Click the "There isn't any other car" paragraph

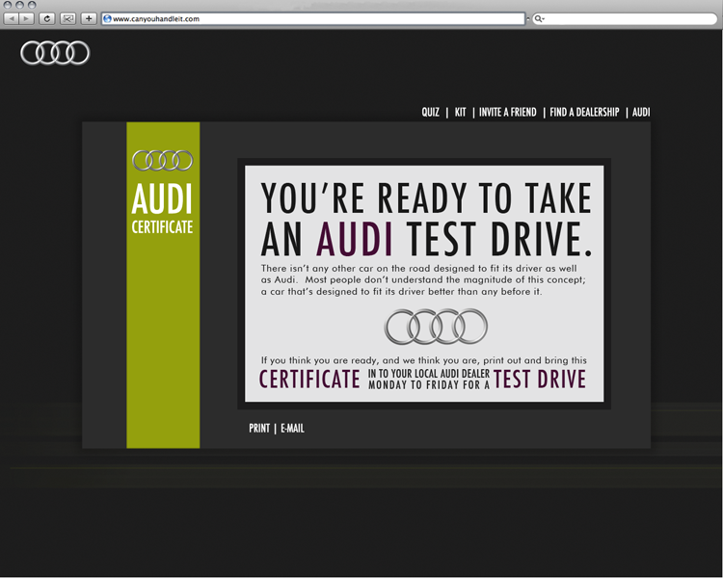(x=423, y=279)
